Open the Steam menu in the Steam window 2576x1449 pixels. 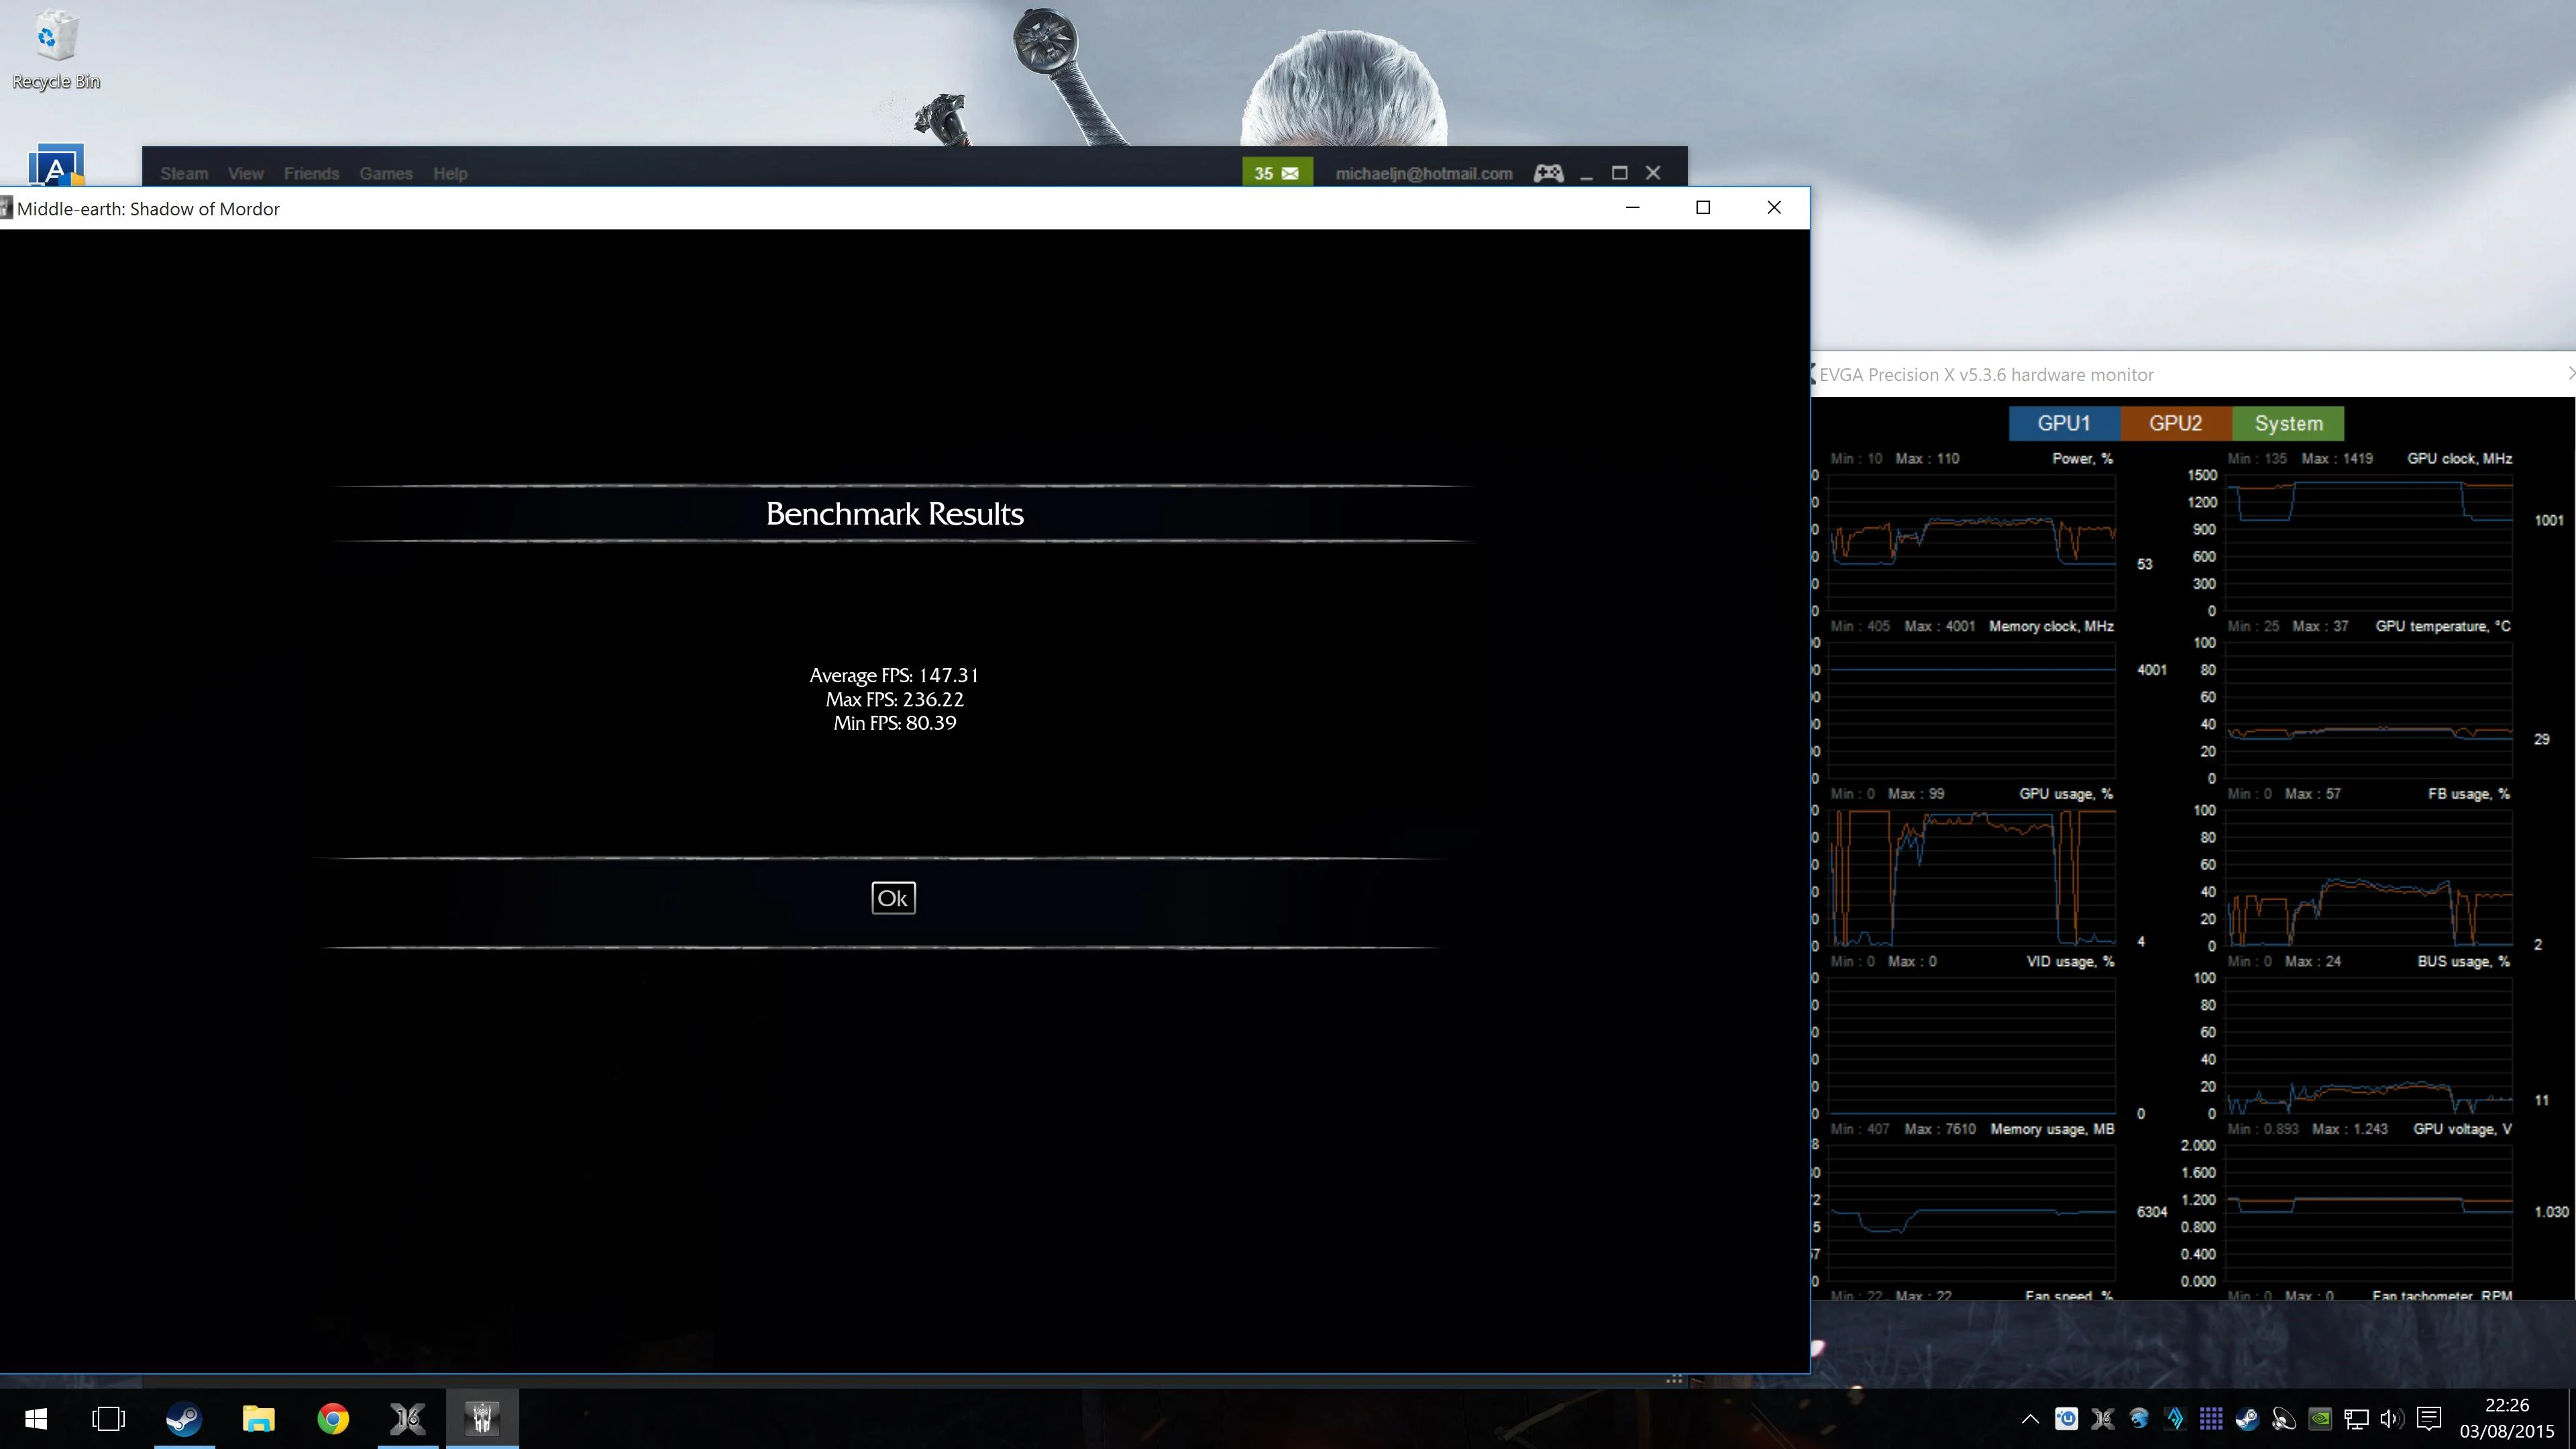[x=184, y=173]
